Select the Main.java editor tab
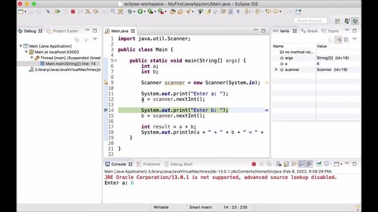378x212 pixels. click(x=120, y=31)
